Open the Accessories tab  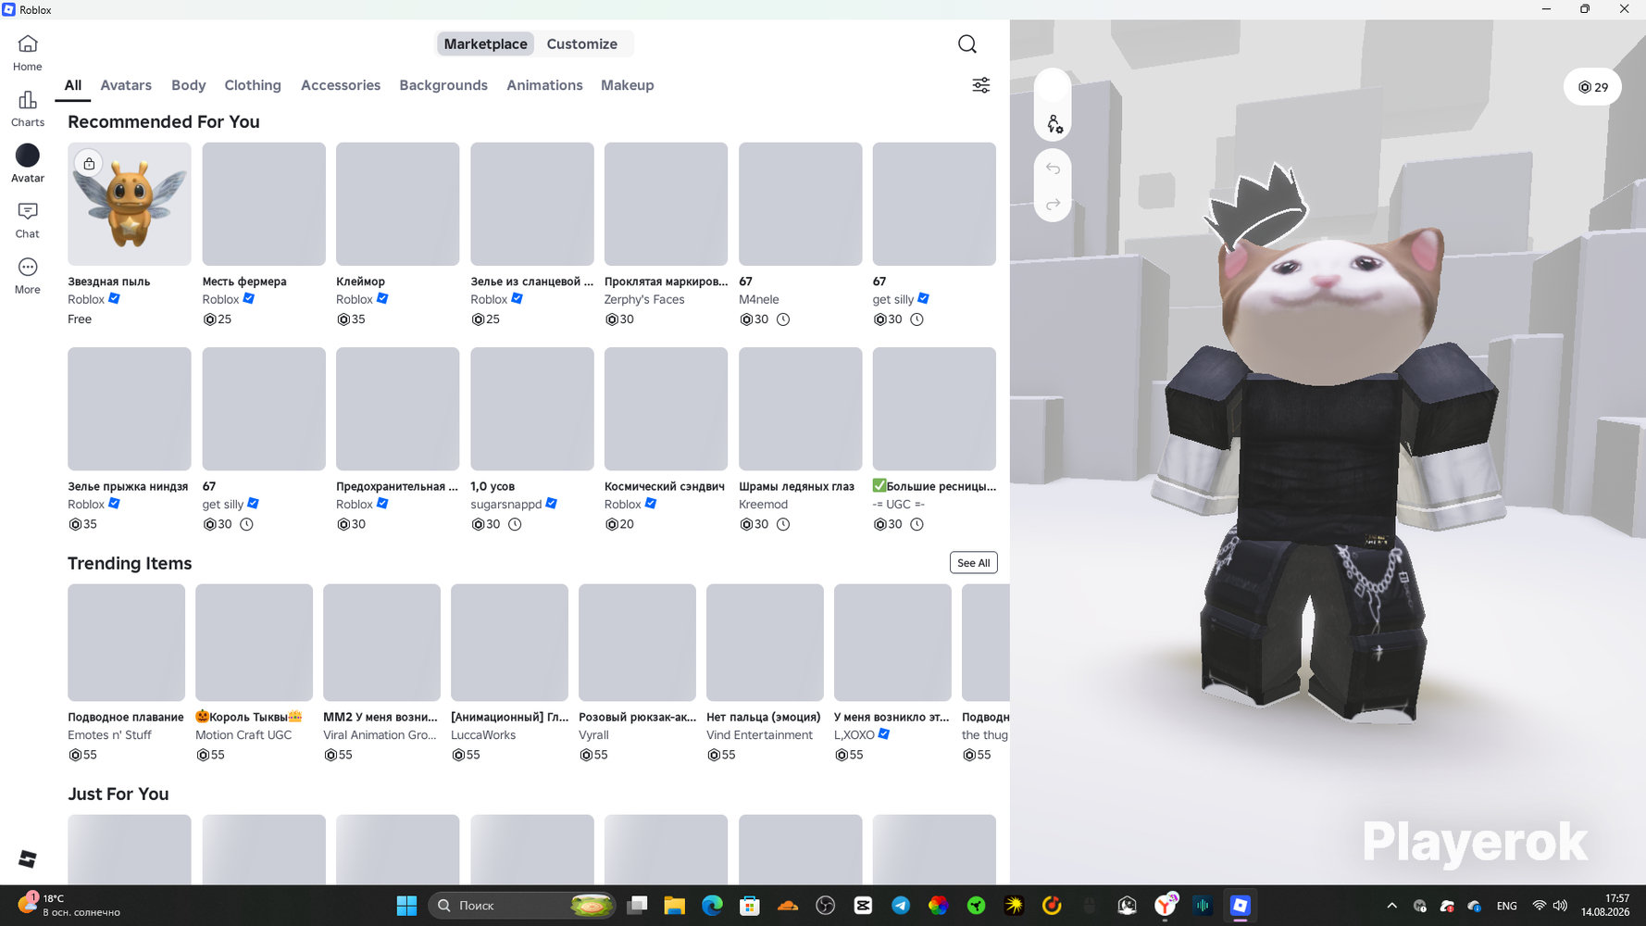(341, 85)
